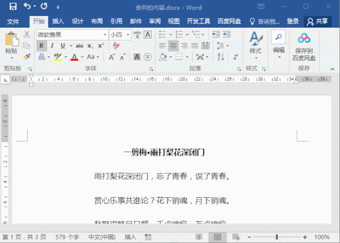Open the numbering list dropdown

[x=187, y=35]
